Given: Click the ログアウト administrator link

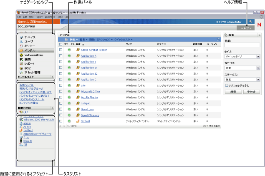Looking at the screenshot, I should [x=229, y=22].
